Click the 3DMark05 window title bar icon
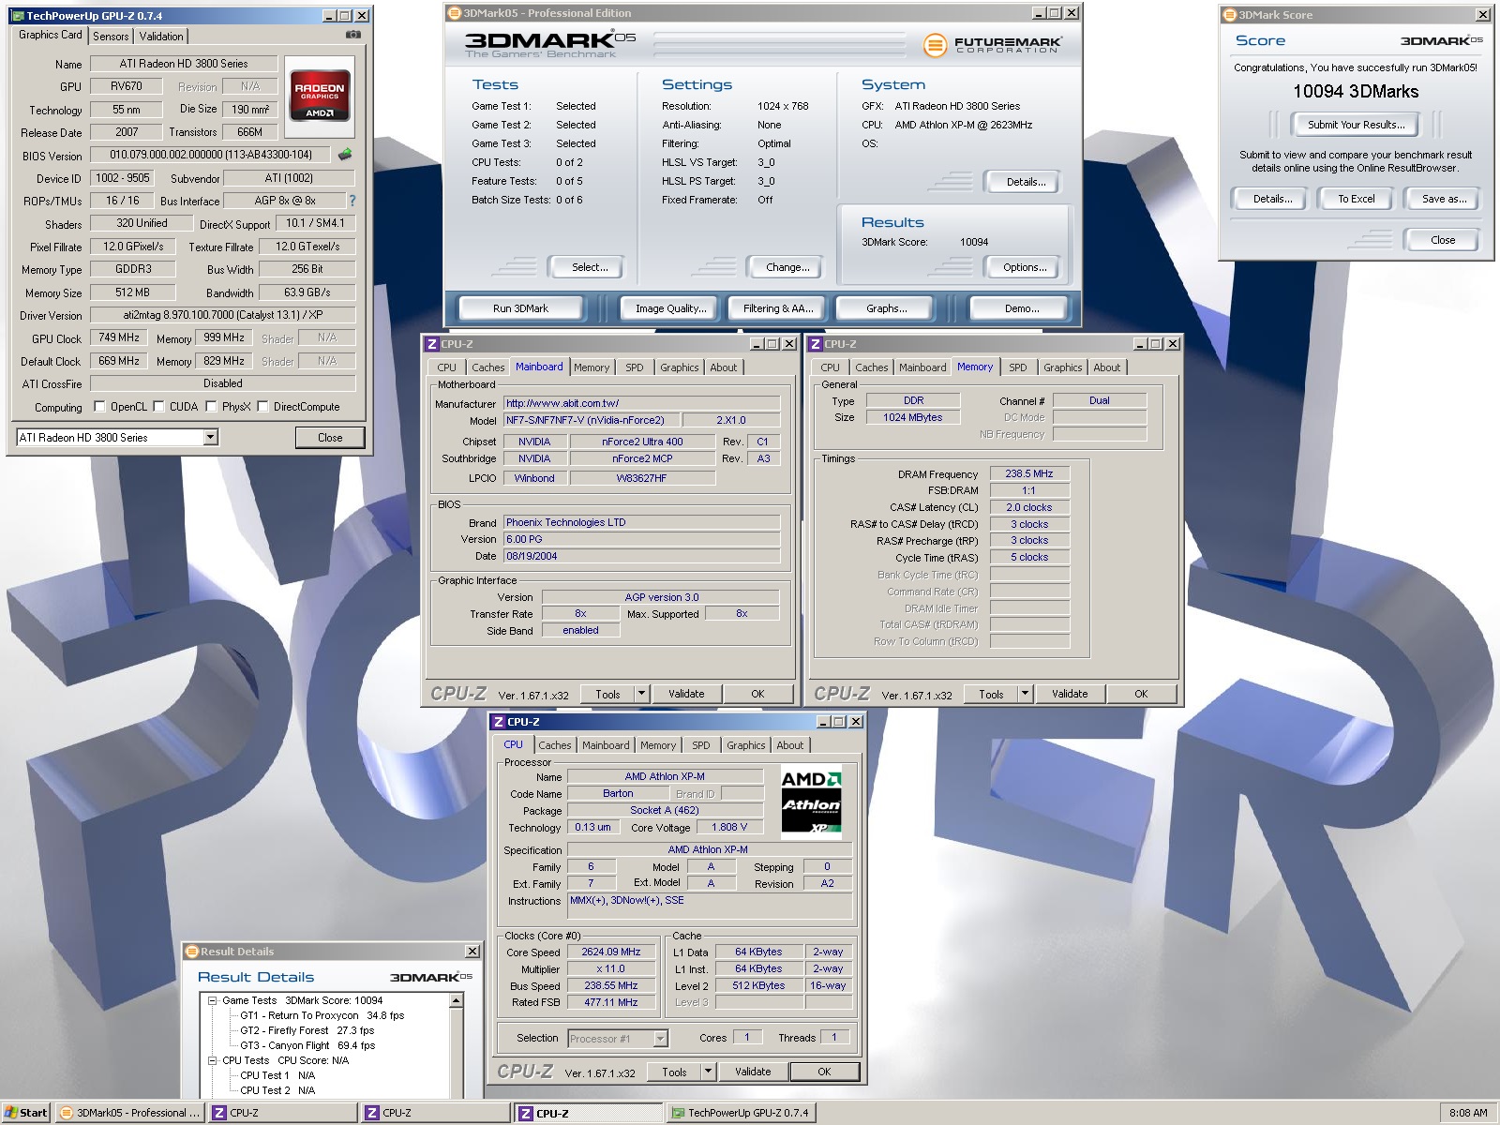Screen dimensions: 1500x1125 pos(455,13)
